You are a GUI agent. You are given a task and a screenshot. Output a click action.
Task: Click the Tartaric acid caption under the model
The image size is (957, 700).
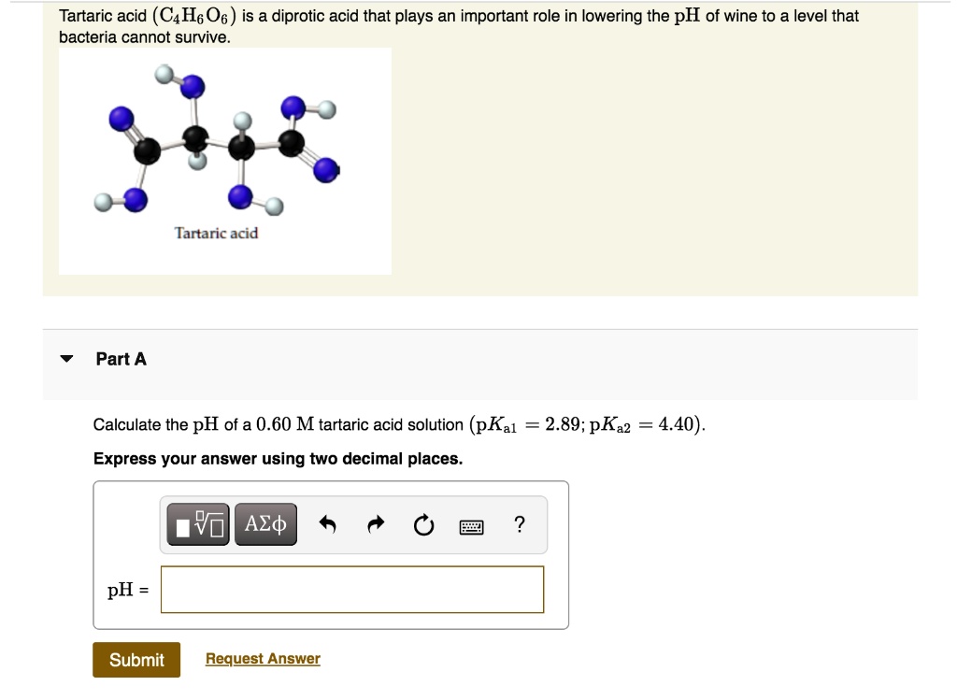tap(216, 233)
